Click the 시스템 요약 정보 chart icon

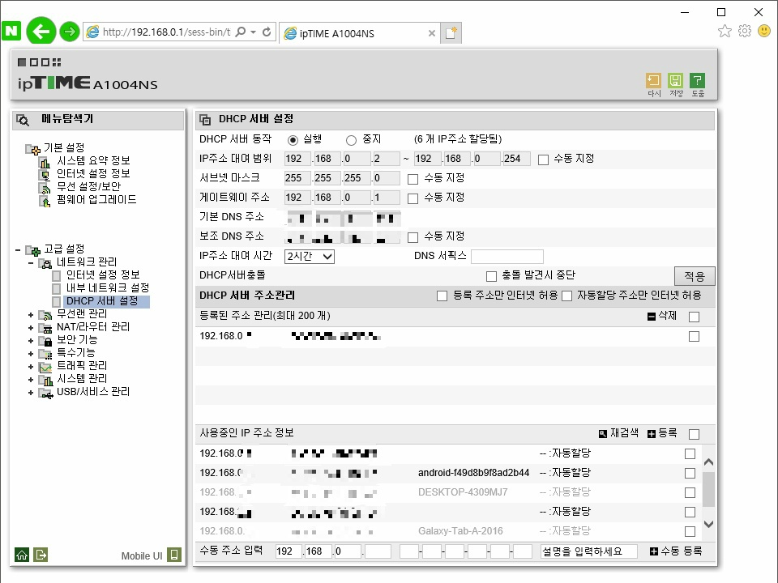(45, 162)
